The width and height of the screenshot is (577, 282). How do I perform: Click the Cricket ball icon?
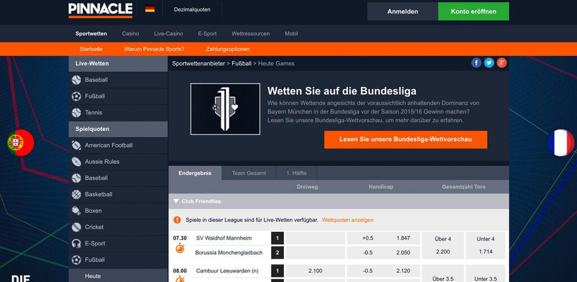76,227
